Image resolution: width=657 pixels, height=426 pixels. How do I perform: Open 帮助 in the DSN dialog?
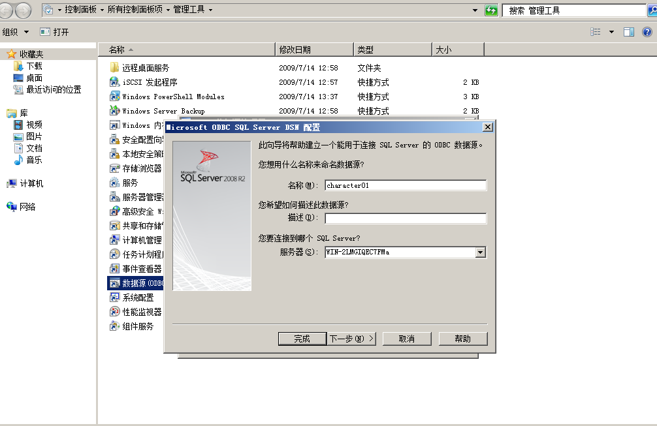(x=463, y=339)
